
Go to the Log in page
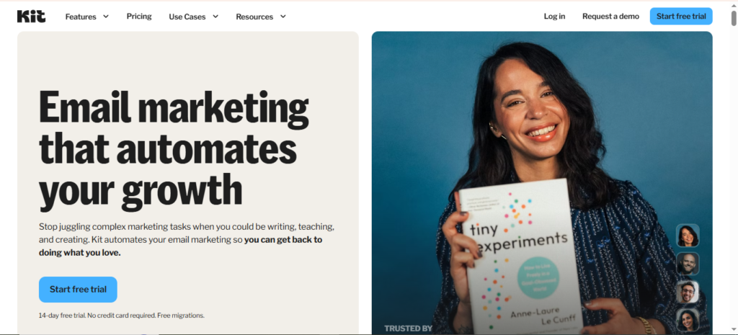click(x=554, y=17)
